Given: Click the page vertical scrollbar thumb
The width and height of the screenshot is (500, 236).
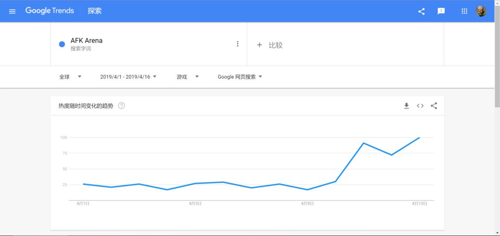Looking at the screenshot, I should (497, 56).
